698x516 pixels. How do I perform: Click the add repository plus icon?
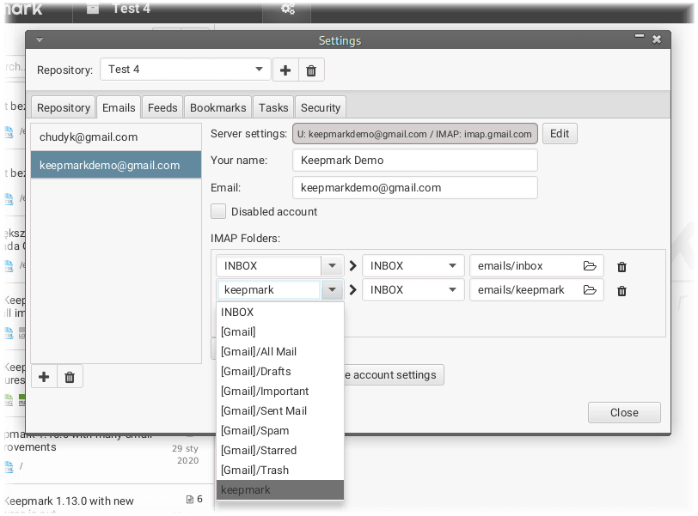click(285, 70)
